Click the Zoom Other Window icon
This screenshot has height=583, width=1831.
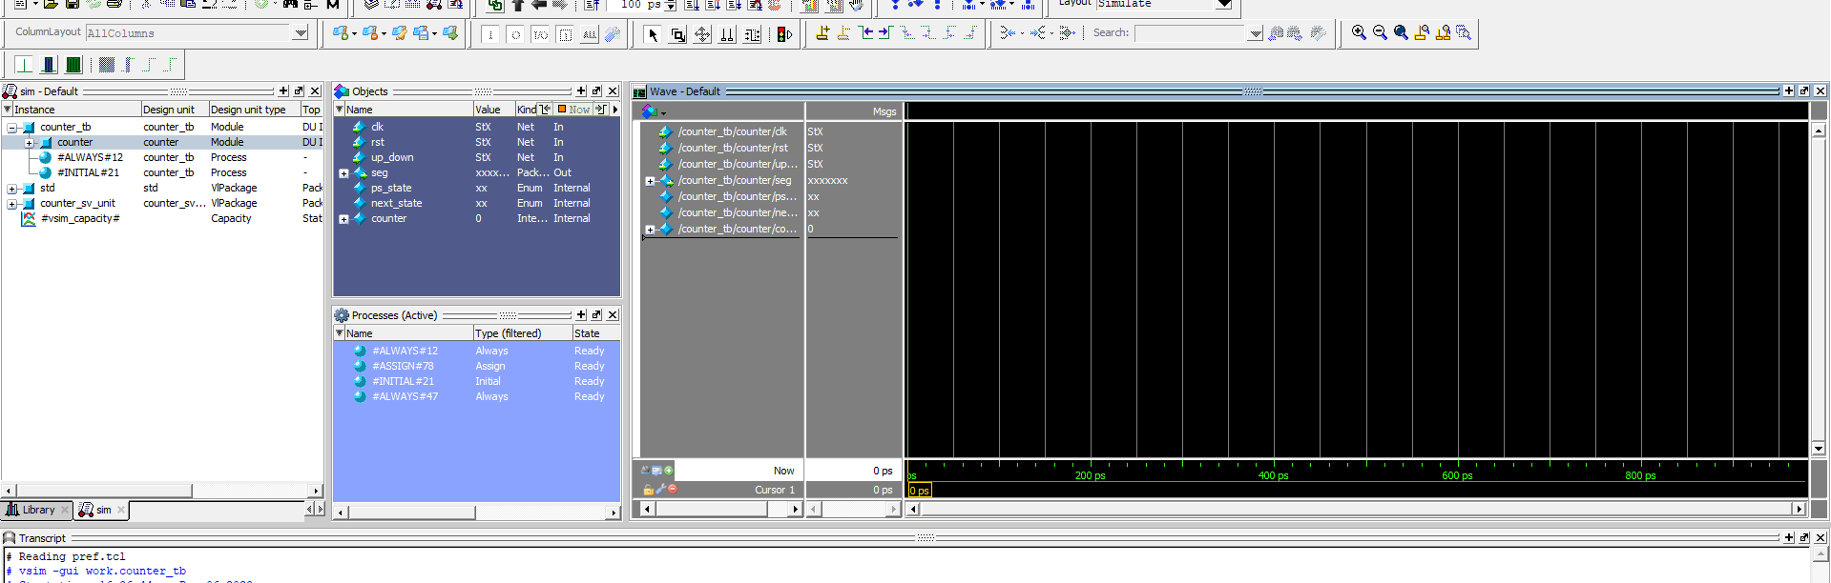(1464, 33)
